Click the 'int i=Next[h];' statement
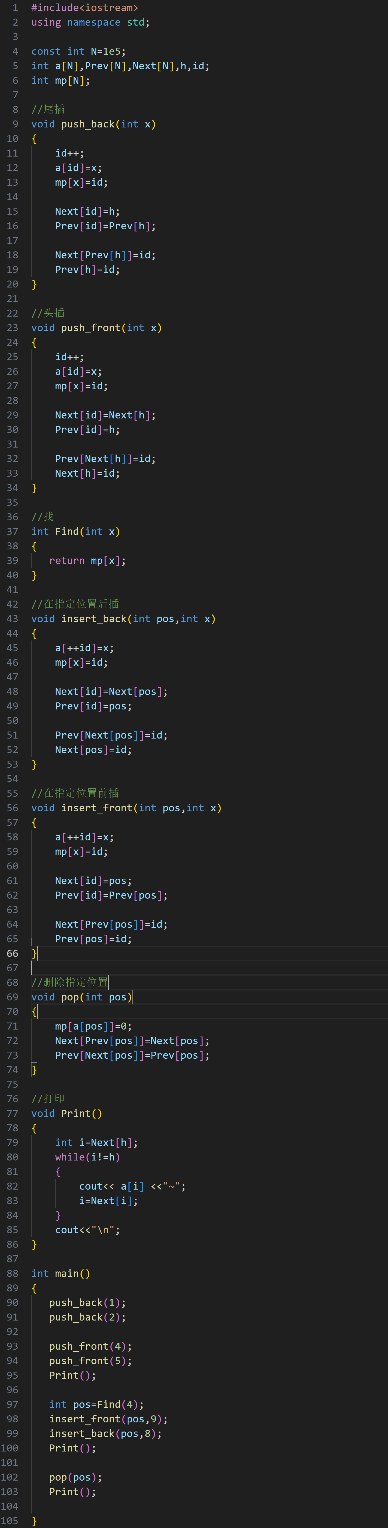The width and height of the screenshot is (388, 1528). (x=97, y=1142)
